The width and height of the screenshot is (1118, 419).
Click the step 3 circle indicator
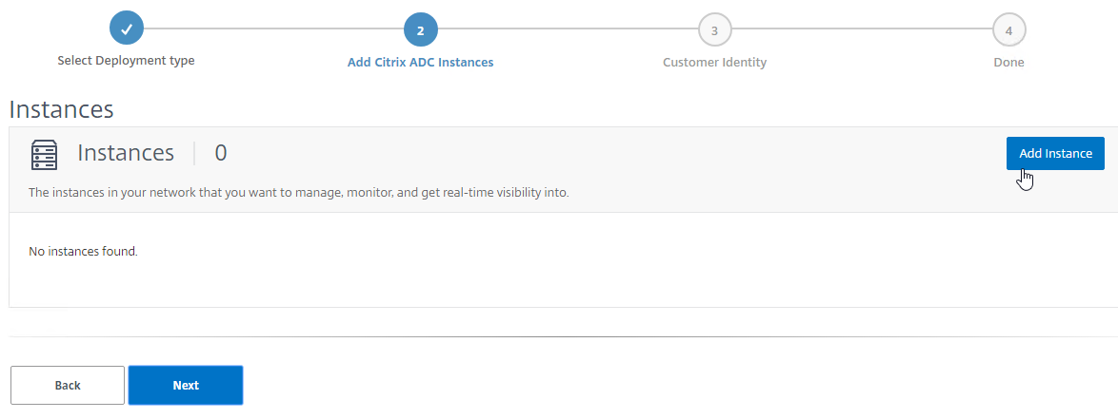[x=714, y=29]
